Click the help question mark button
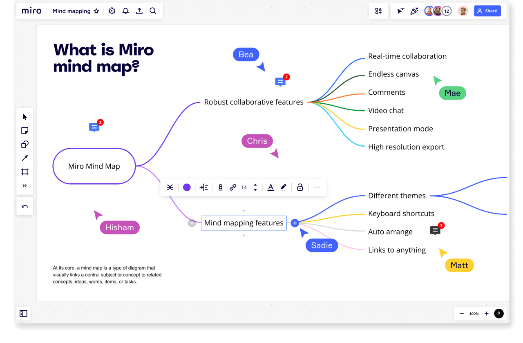The height and width of the screenshot is (343, 523). tap(499, 314)
